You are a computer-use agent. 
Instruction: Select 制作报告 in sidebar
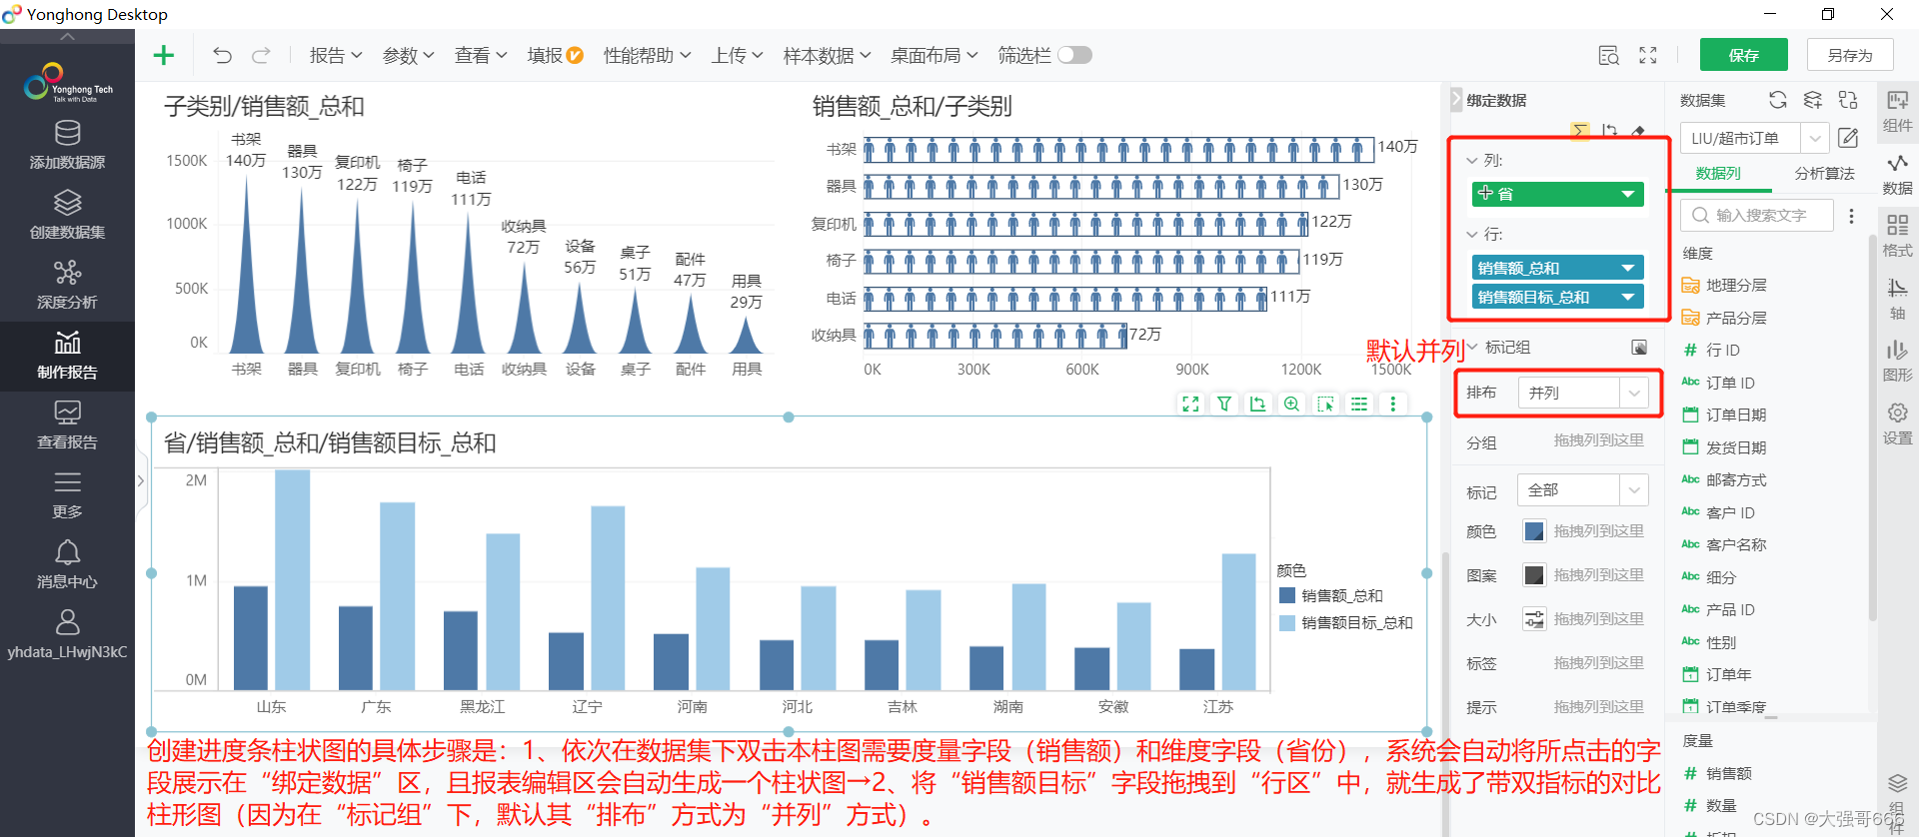point(67,356)
